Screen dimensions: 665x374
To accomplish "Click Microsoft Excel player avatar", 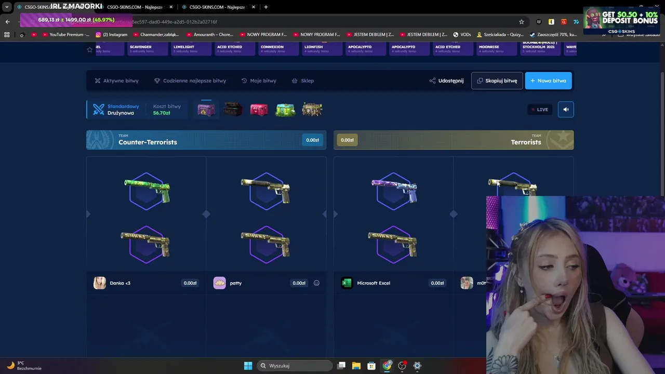I will 347,283.
